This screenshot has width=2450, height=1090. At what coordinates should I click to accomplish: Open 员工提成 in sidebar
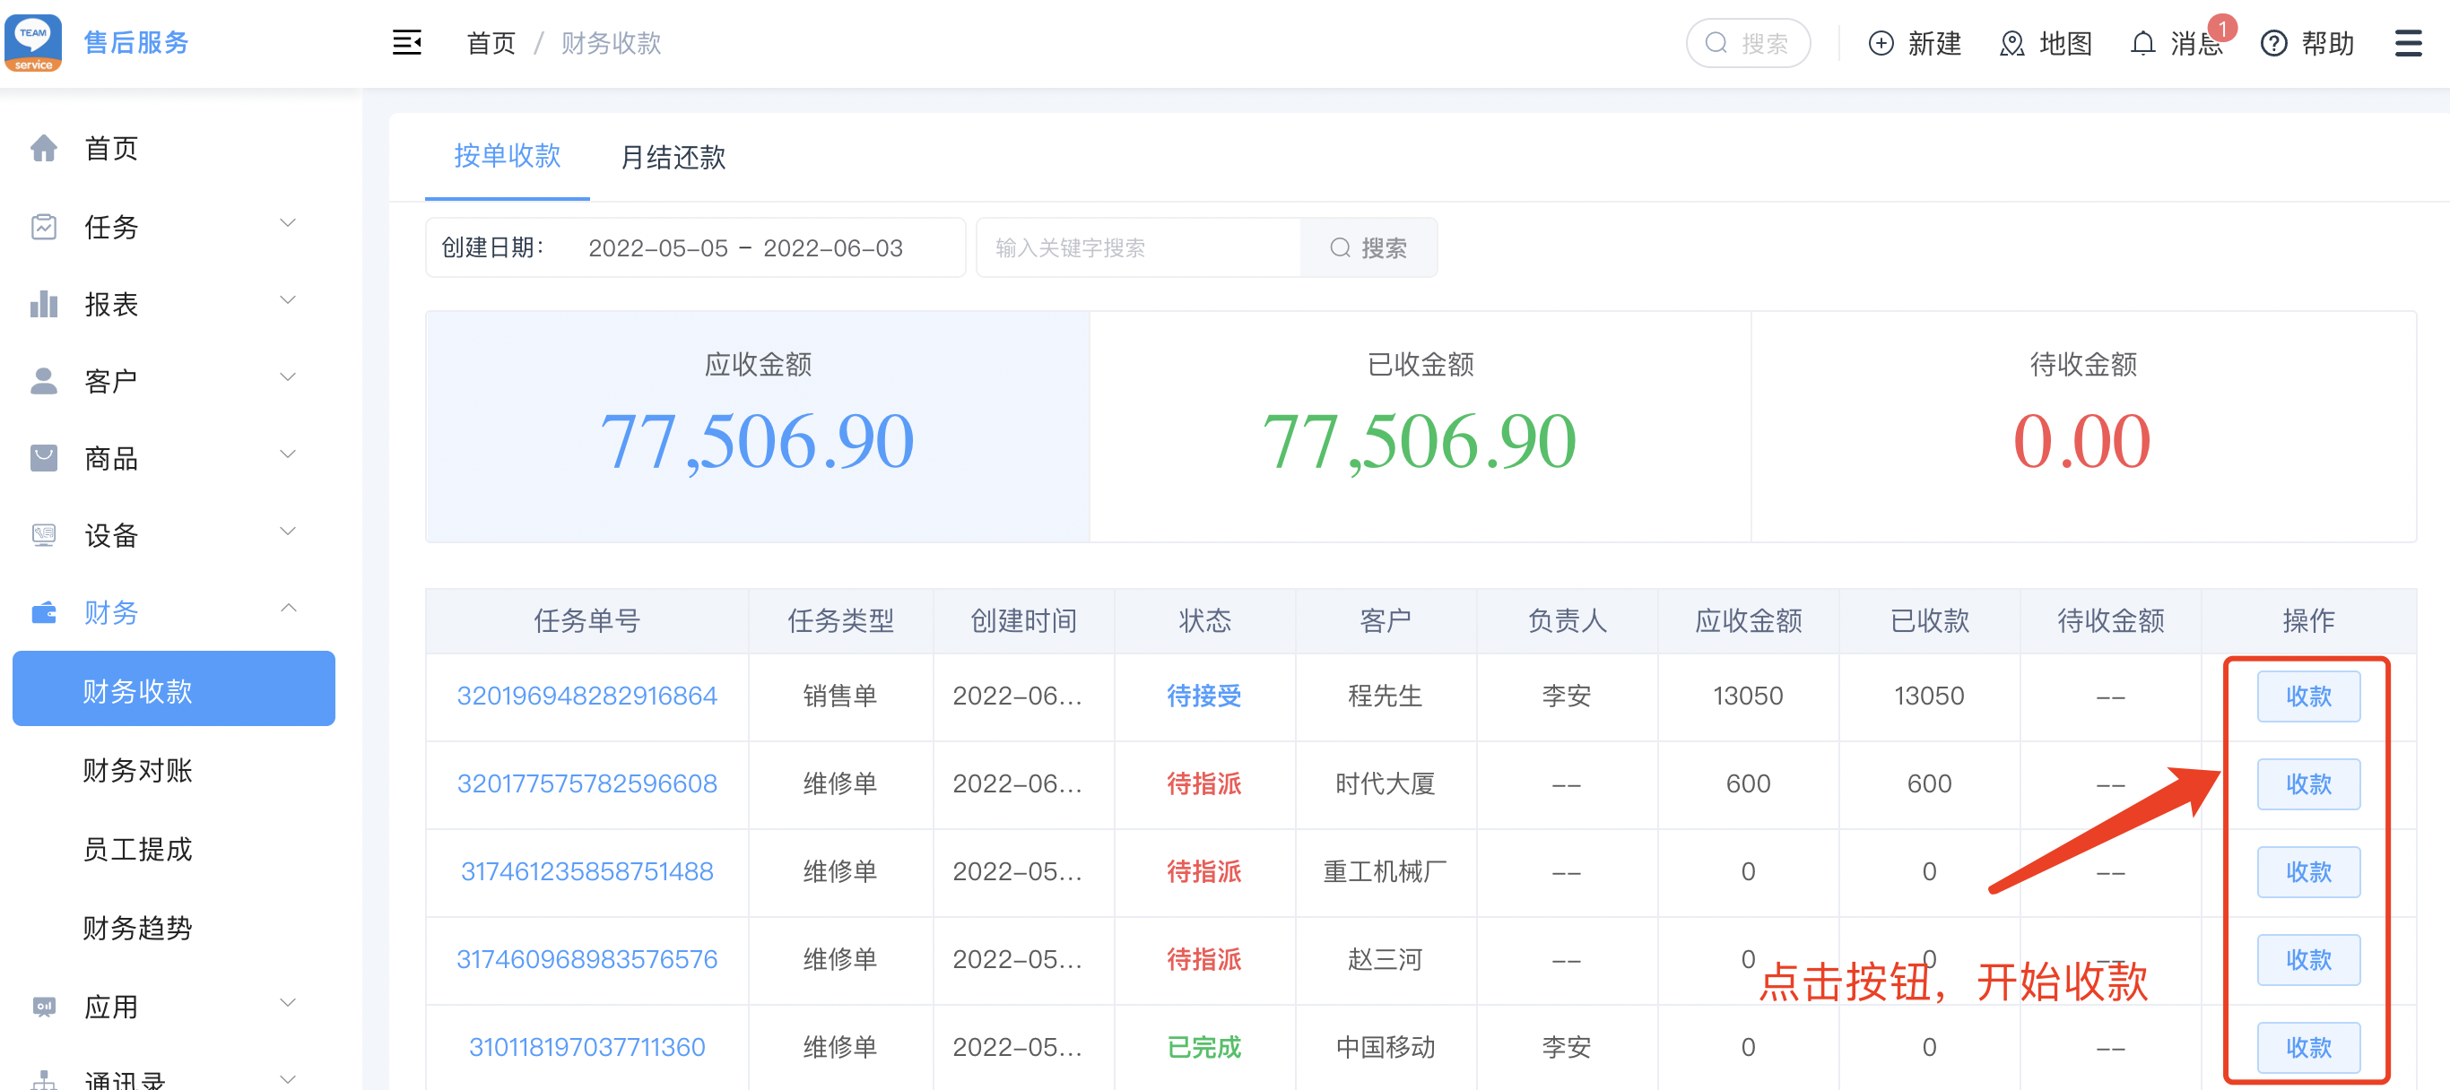pyautogui.click(x=138, y=849)
